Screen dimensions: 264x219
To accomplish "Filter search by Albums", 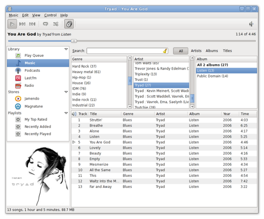I will pyautogui.click(x=212, y=51).
